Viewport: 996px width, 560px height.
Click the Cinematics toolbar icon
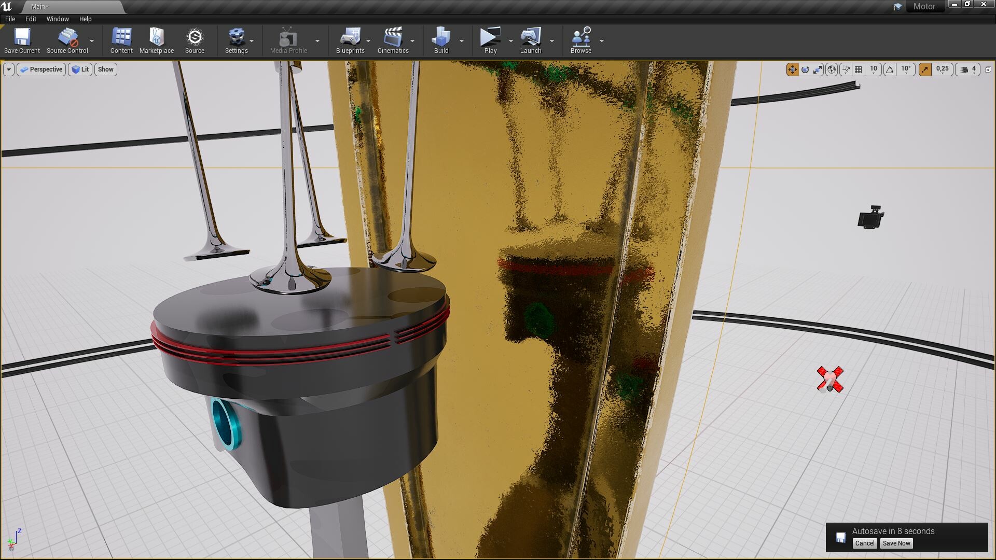393,40
